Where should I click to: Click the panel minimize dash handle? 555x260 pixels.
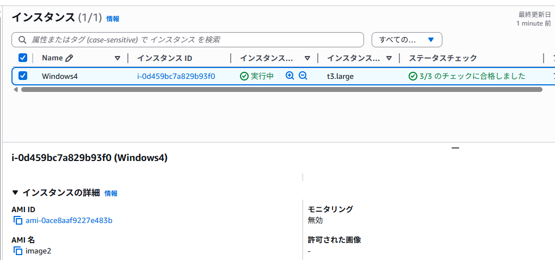coord(455,148)
